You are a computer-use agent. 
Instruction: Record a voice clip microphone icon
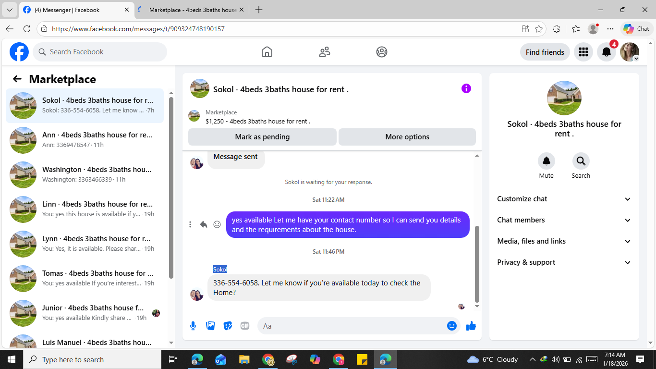coord(193,326)
